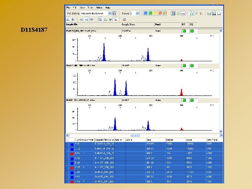The height and width of the screenshot is (189, 252).
Task: Click the highlighted plot layout icon in top-right
Action: click(x=214, y=13)
